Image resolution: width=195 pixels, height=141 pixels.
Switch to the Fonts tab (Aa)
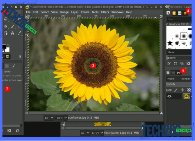(x=180, y=13)
